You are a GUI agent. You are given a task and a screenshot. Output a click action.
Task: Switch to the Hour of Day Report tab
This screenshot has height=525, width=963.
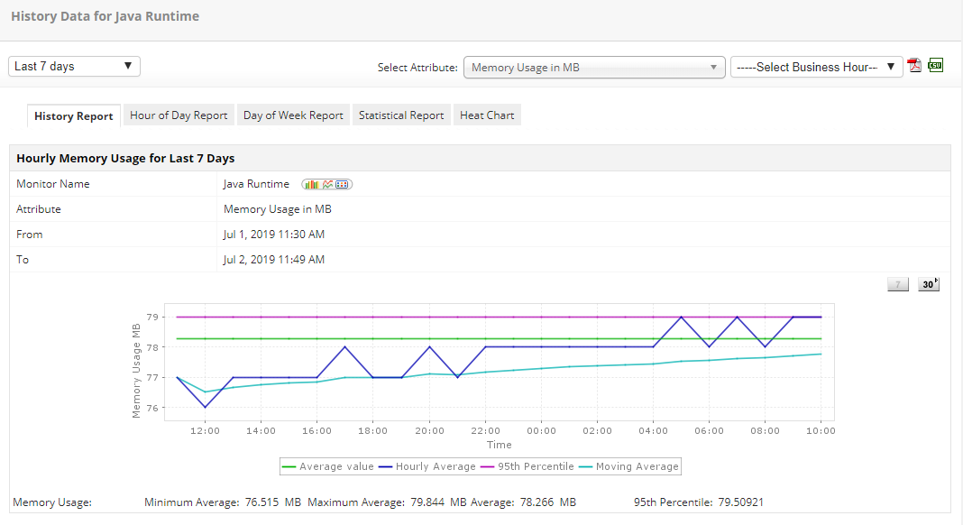179,115
